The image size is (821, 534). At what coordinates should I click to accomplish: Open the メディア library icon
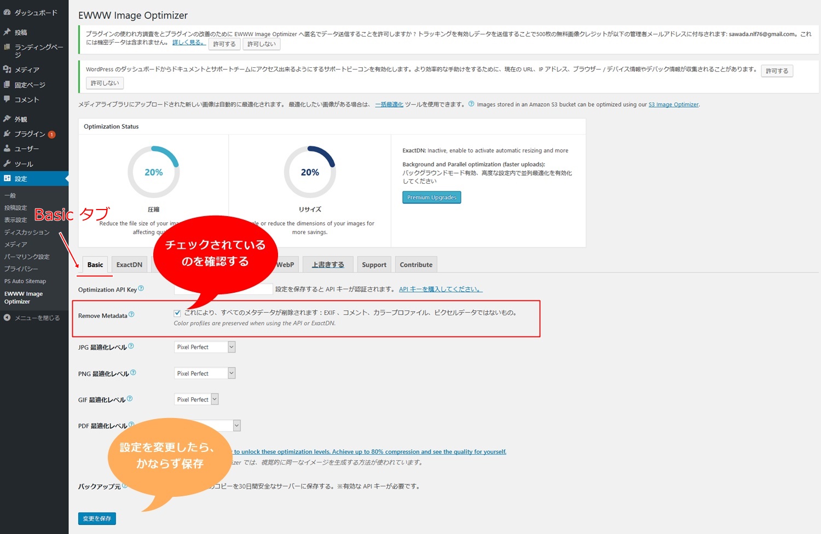click(x=7, y=69)
